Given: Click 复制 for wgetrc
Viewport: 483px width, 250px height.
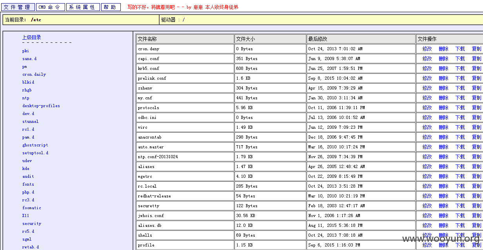Looking at the screenshot, I should pos(476,176).
